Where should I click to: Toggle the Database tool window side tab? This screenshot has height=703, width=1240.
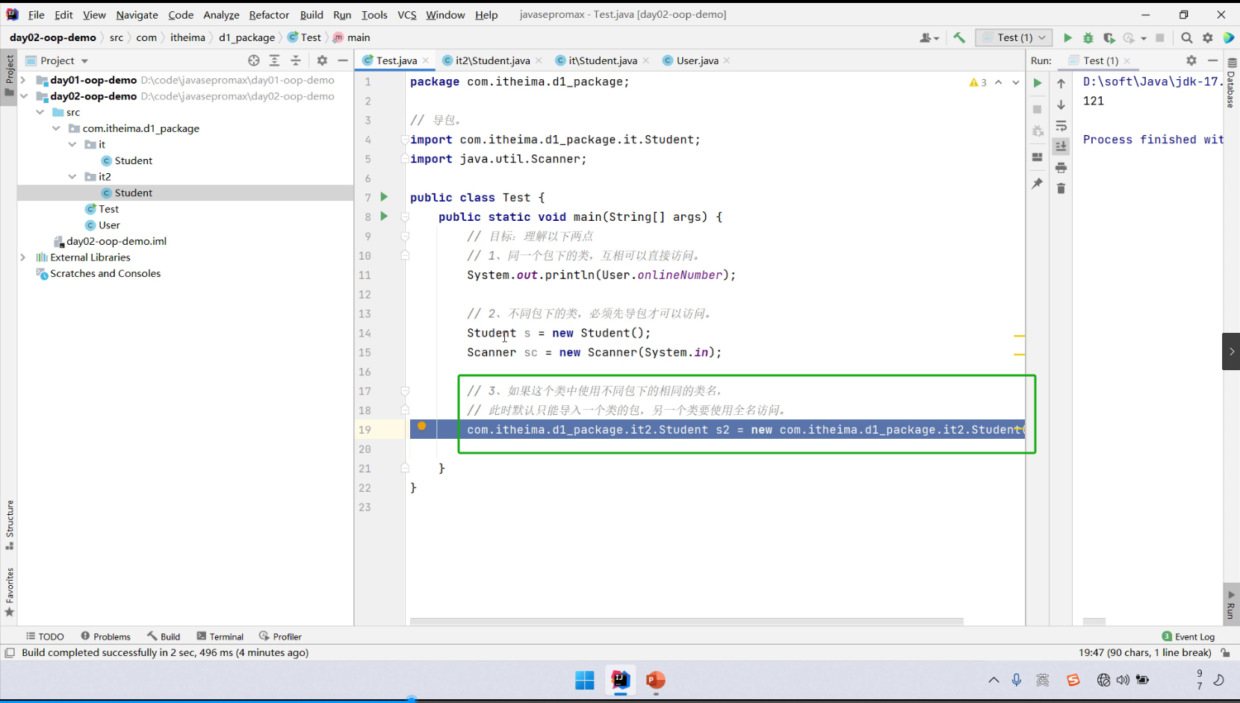tap(1232, 83)
